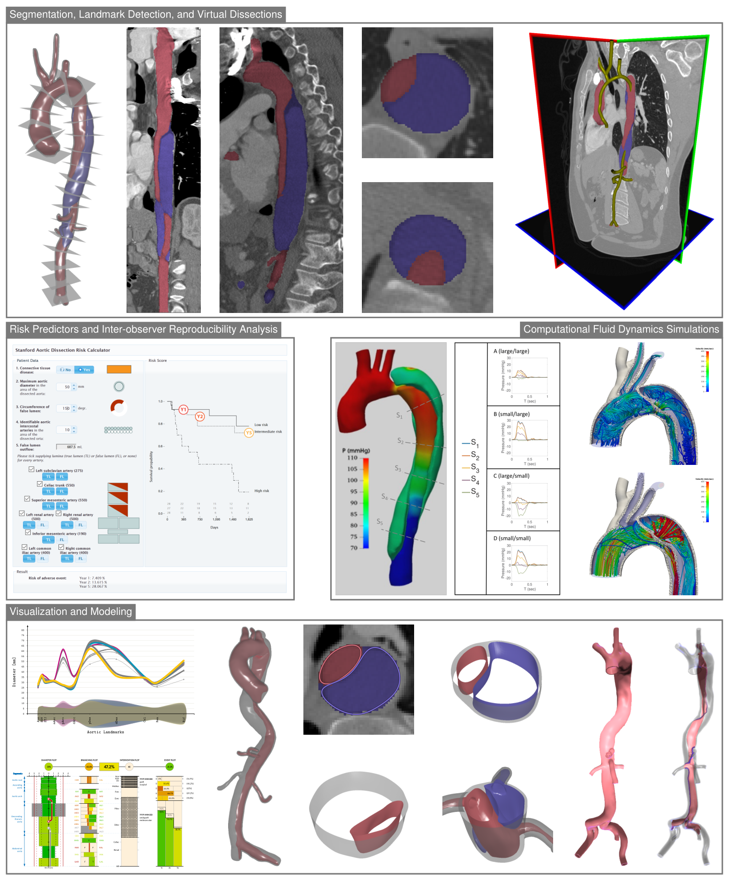The image size is (729, 879).
Task: Toggle the Inferior mesenteric artery checkbox
Action: pyautogui.click(x=28, y=532)
